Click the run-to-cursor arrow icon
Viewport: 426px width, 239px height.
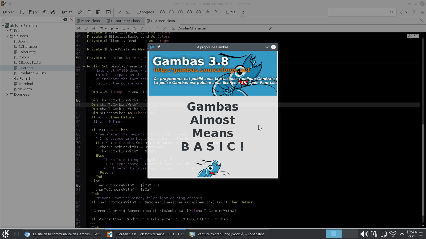click(217, 12)
